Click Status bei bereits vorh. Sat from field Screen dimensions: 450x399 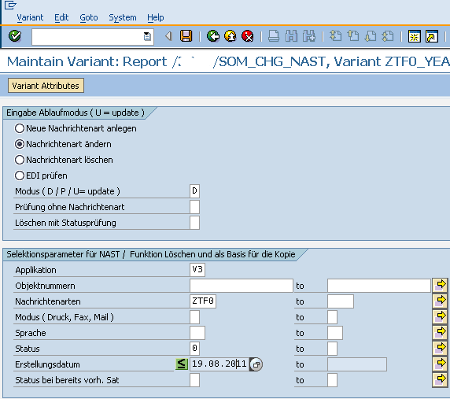194,380
